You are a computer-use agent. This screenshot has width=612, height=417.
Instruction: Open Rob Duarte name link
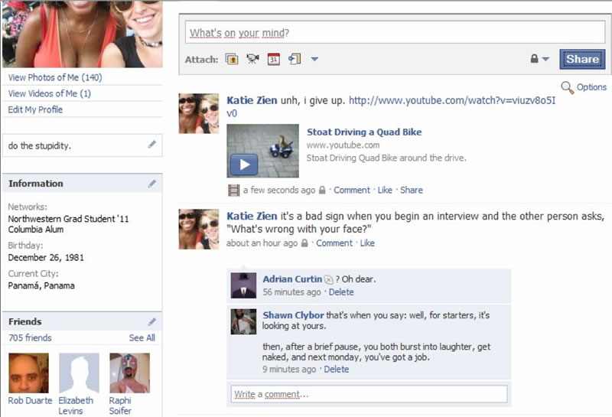pyautogui.click(x=30, y=401)
